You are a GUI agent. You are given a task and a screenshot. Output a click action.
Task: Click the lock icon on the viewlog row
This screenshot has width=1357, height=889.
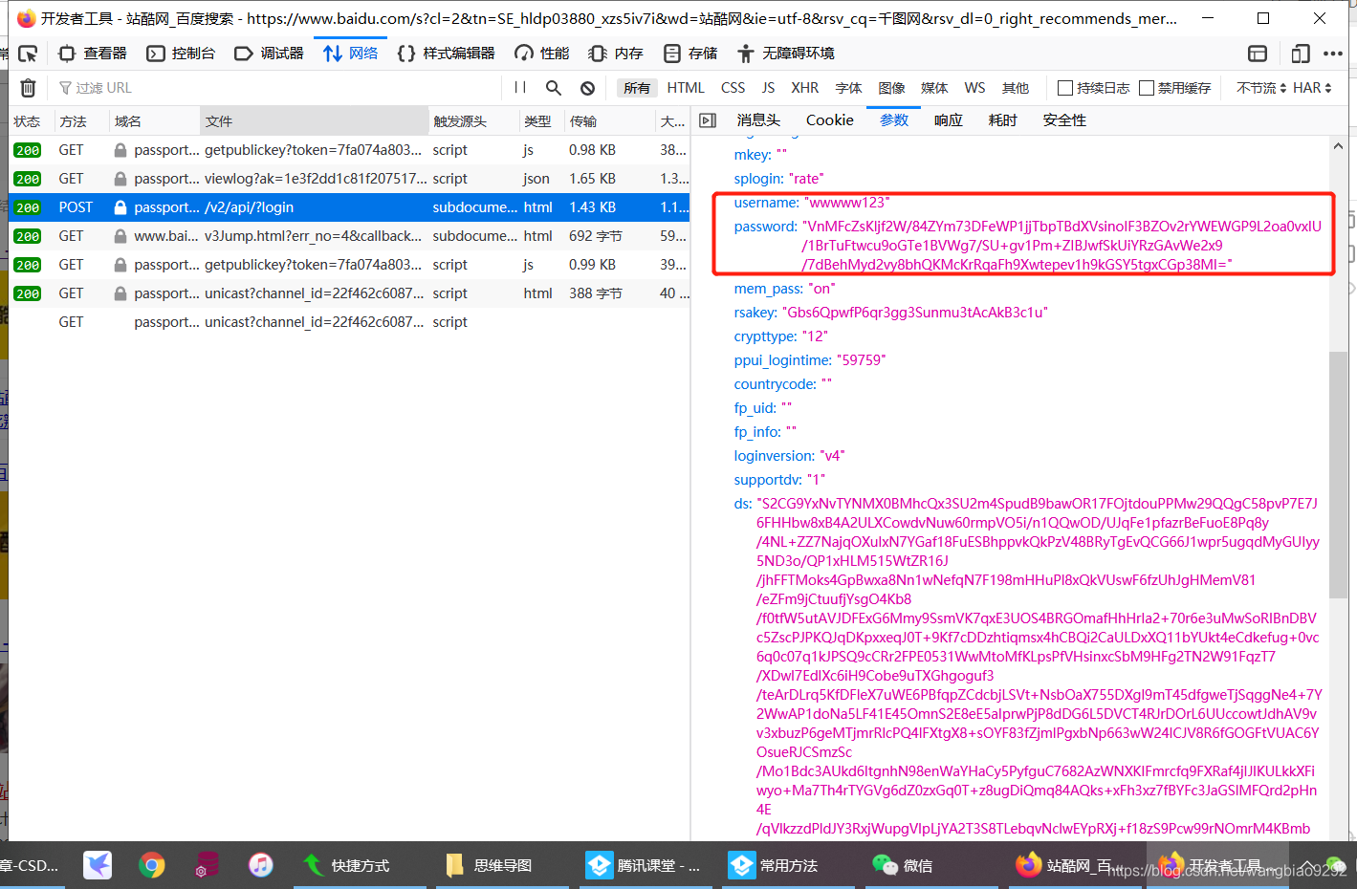120,179
